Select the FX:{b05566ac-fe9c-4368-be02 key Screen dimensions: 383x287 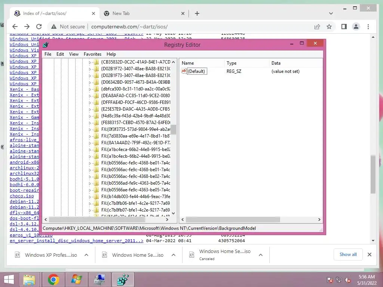[x=135, y=176]
